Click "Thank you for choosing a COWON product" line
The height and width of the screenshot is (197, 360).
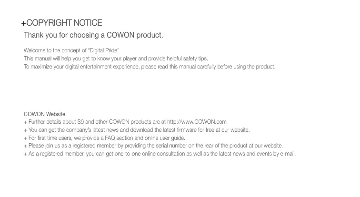(93, 36)
